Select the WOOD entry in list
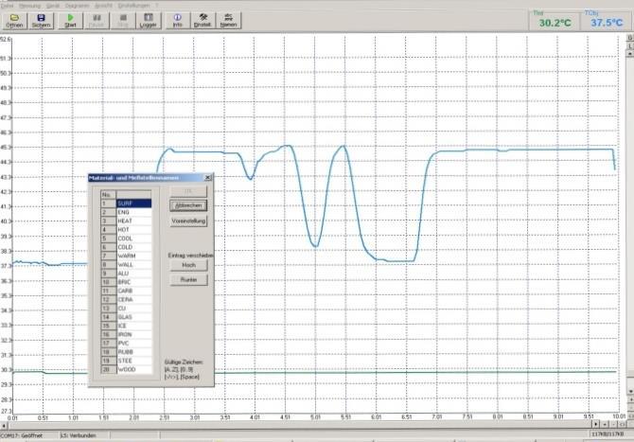The image size is (634, 442). tap(134, 370)
